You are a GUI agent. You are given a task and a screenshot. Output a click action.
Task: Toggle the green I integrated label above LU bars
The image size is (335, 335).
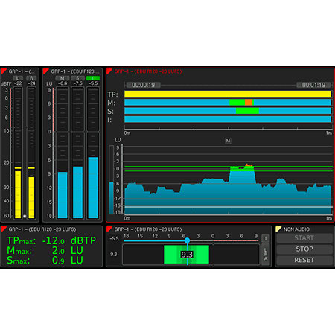pos(93,78)
